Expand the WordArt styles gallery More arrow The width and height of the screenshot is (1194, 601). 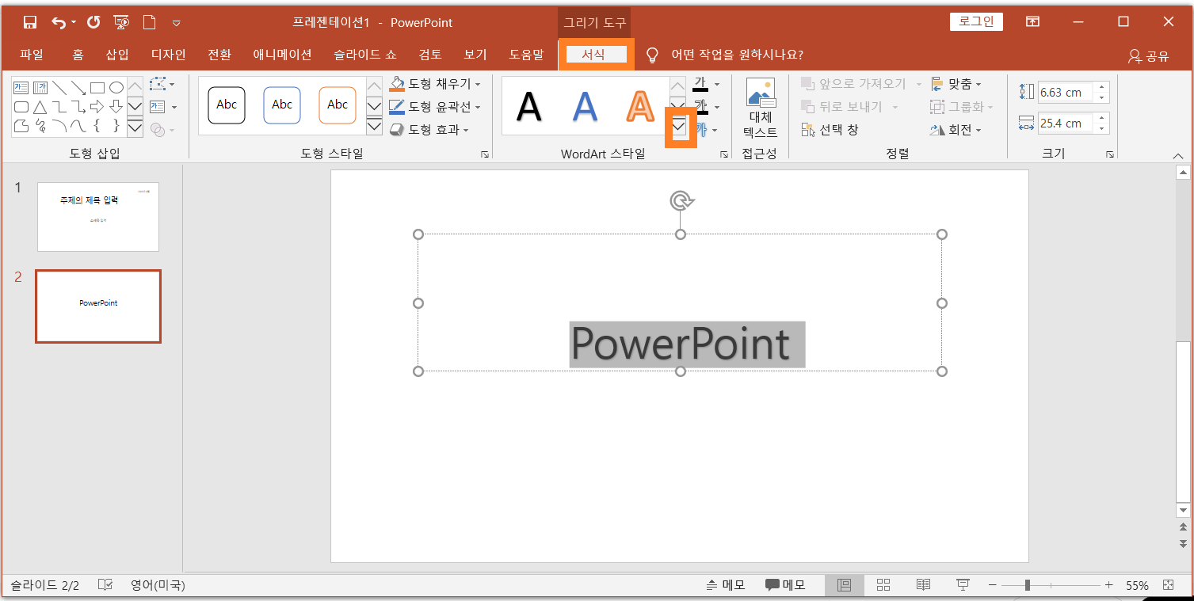click(x=678, y=127)
